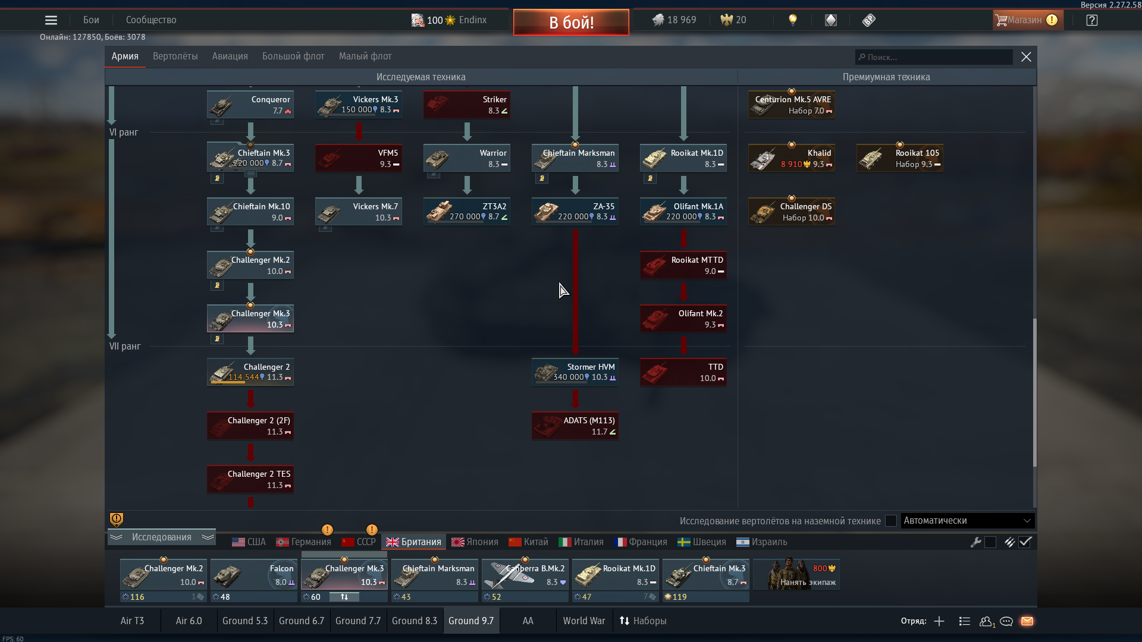Click the vehicle search field

pyautogui.click(x=934, y=57)
